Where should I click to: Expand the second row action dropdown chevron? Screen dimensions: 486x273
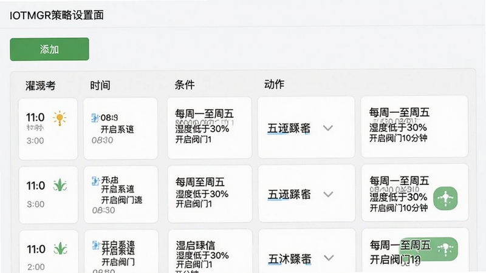(328, 194)
